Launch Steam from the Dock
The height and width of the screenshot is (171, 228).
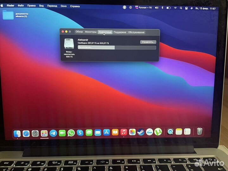(141, 132)
